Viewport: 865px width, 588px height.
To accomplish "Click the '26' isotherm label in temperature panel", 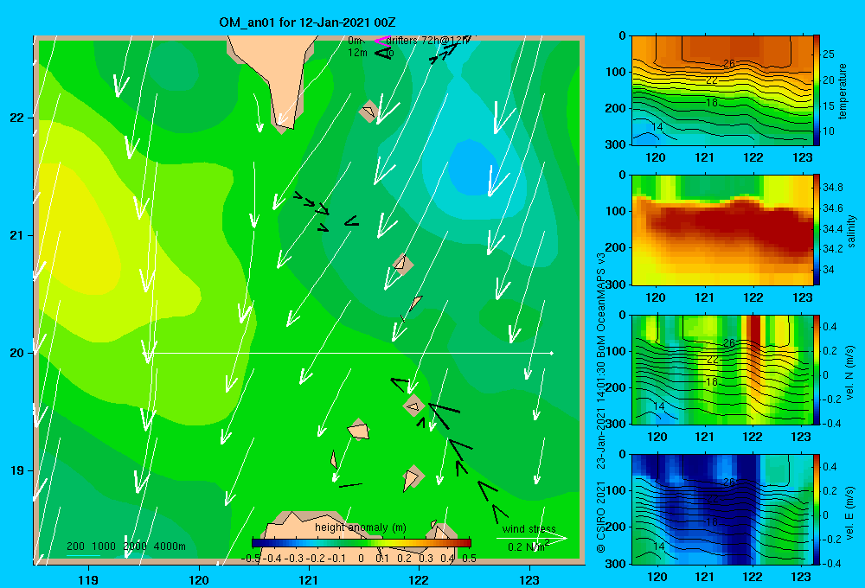I will (728, 63).
